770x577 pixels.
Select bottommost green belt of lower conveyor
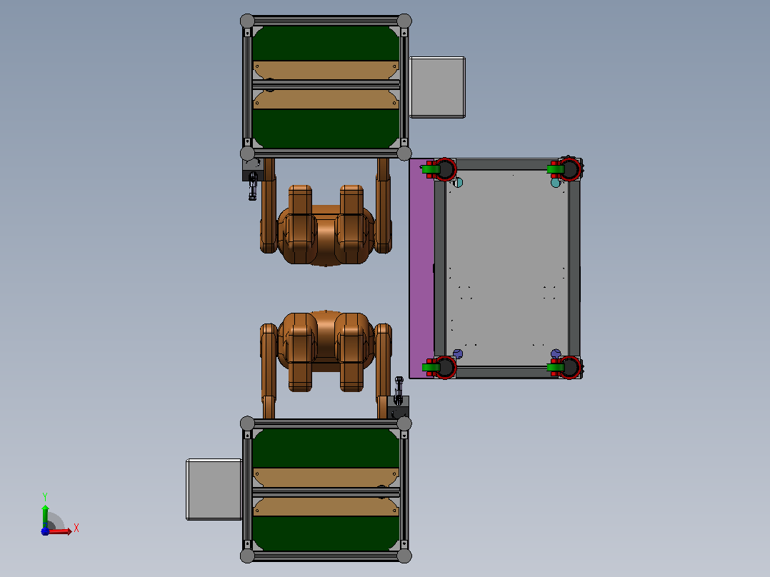[x=326, y=533]
